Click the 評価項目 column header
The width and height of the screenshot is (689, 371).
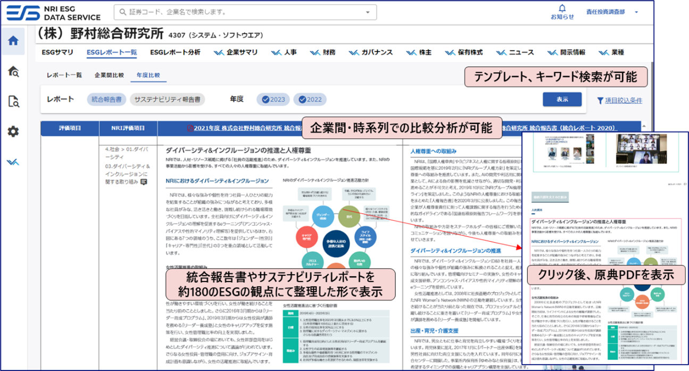pos(70,128)
